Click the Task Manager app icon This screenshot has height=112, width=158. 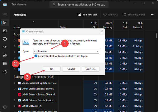(x=5, y=5)
